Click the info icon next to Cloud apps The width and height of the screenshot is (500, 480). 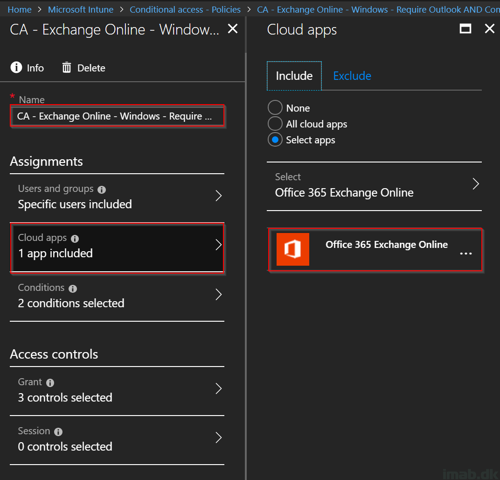[x=75, y=239]
